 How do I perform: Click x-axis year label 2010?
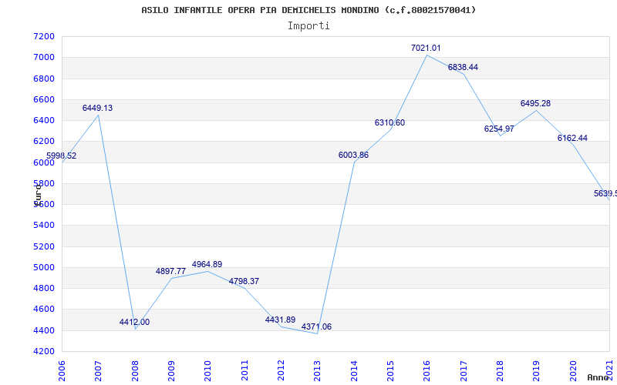coord(207,371)
